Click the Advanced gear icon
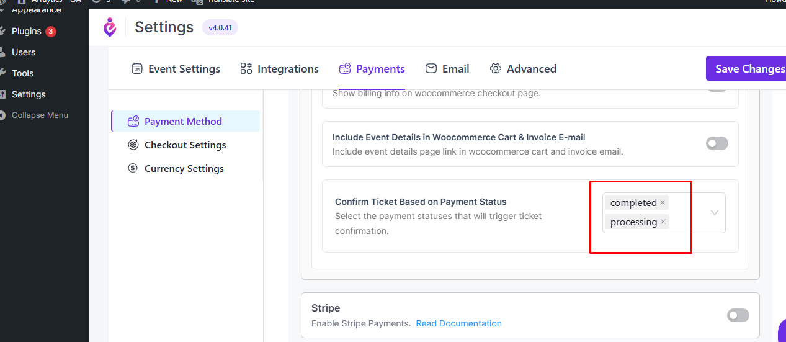 [496, 69]
